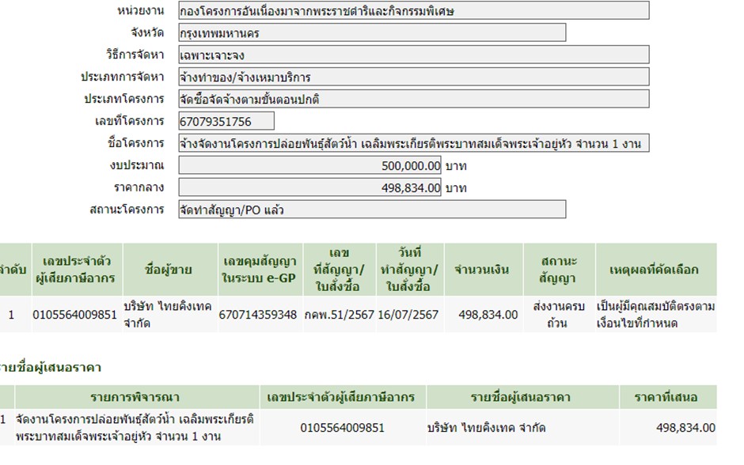The image size is (744, 465).
Task: Click the เหตุผลที่คัดเลือก column header
Action: tap(655, 270)
